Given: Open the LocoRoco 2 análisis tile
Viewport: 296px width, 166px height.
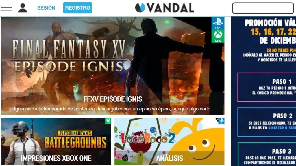Looking at the screenshot, I should coord(169,141).
